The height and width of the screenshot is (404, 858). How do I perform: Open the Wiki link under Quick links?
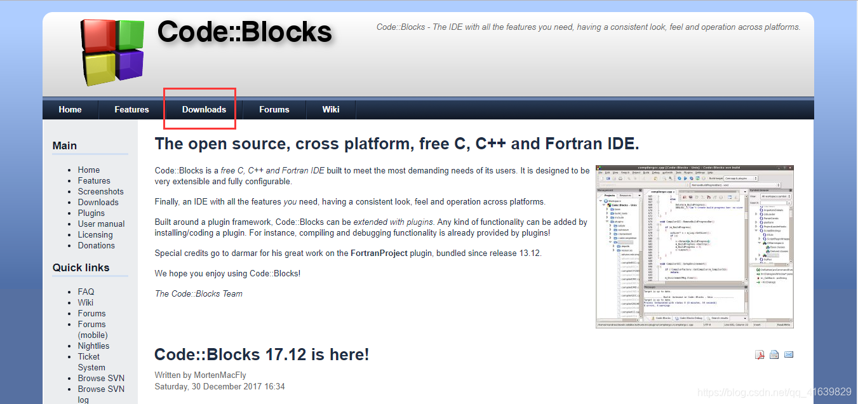tap(86, 302)
